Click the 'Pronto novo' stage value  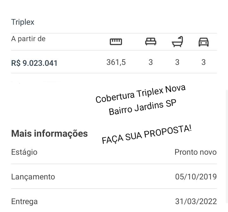[x=196, y=152]
